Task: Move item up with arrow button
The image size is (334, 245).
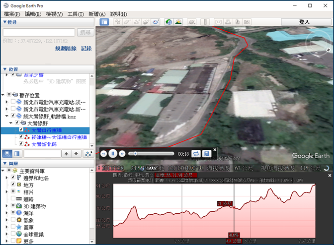Action: click(66, 154)
